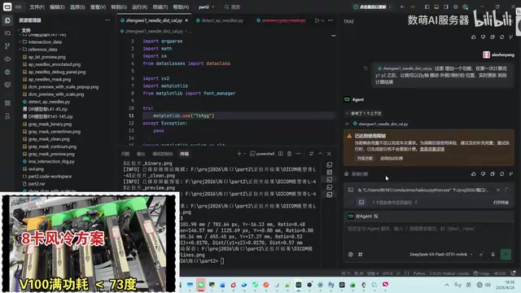Open settings via the title bar gear icon
The height and width of the screenshot is (293, 521).
coord(456,7)
